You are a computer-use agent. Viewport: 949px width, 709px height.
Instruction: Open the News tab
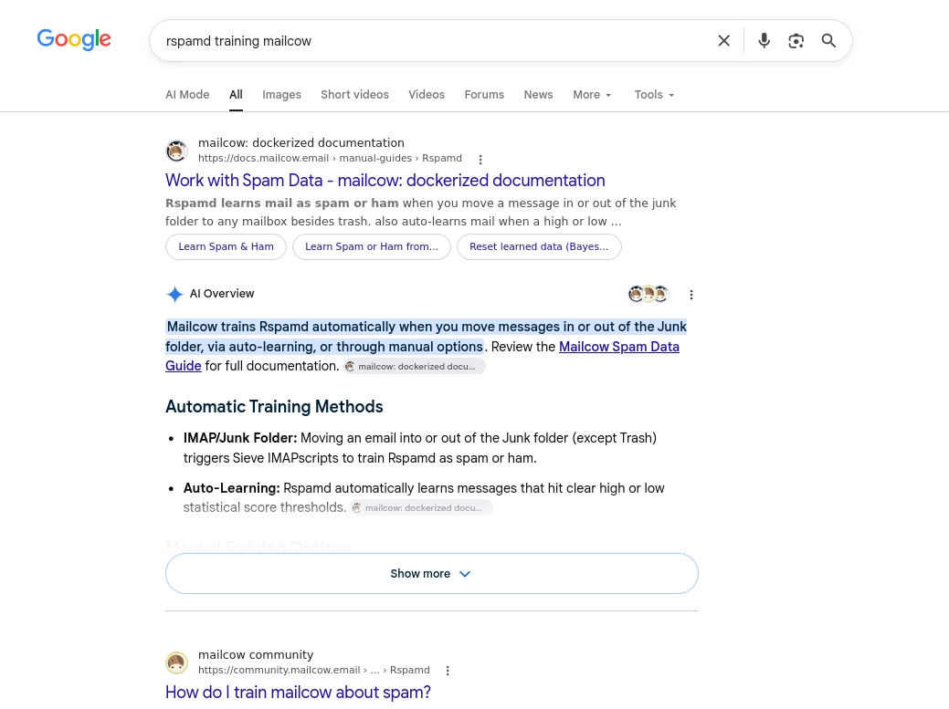point(538,95)
